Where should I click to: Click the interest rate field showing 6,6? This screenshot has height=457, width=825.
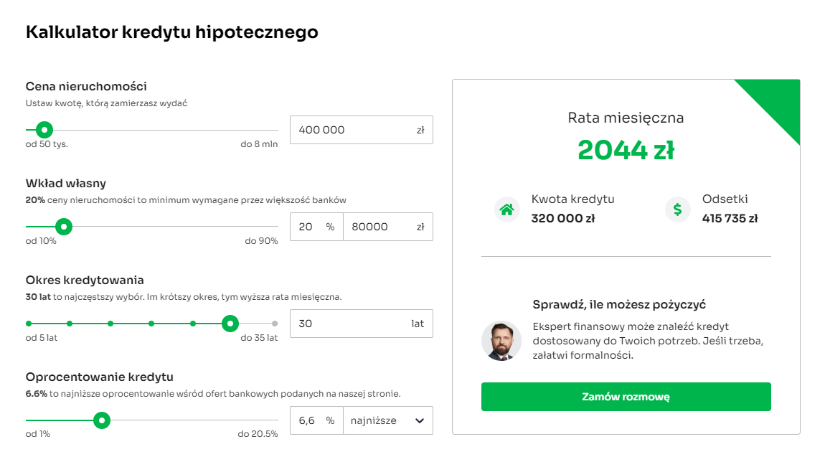[307, 420]
